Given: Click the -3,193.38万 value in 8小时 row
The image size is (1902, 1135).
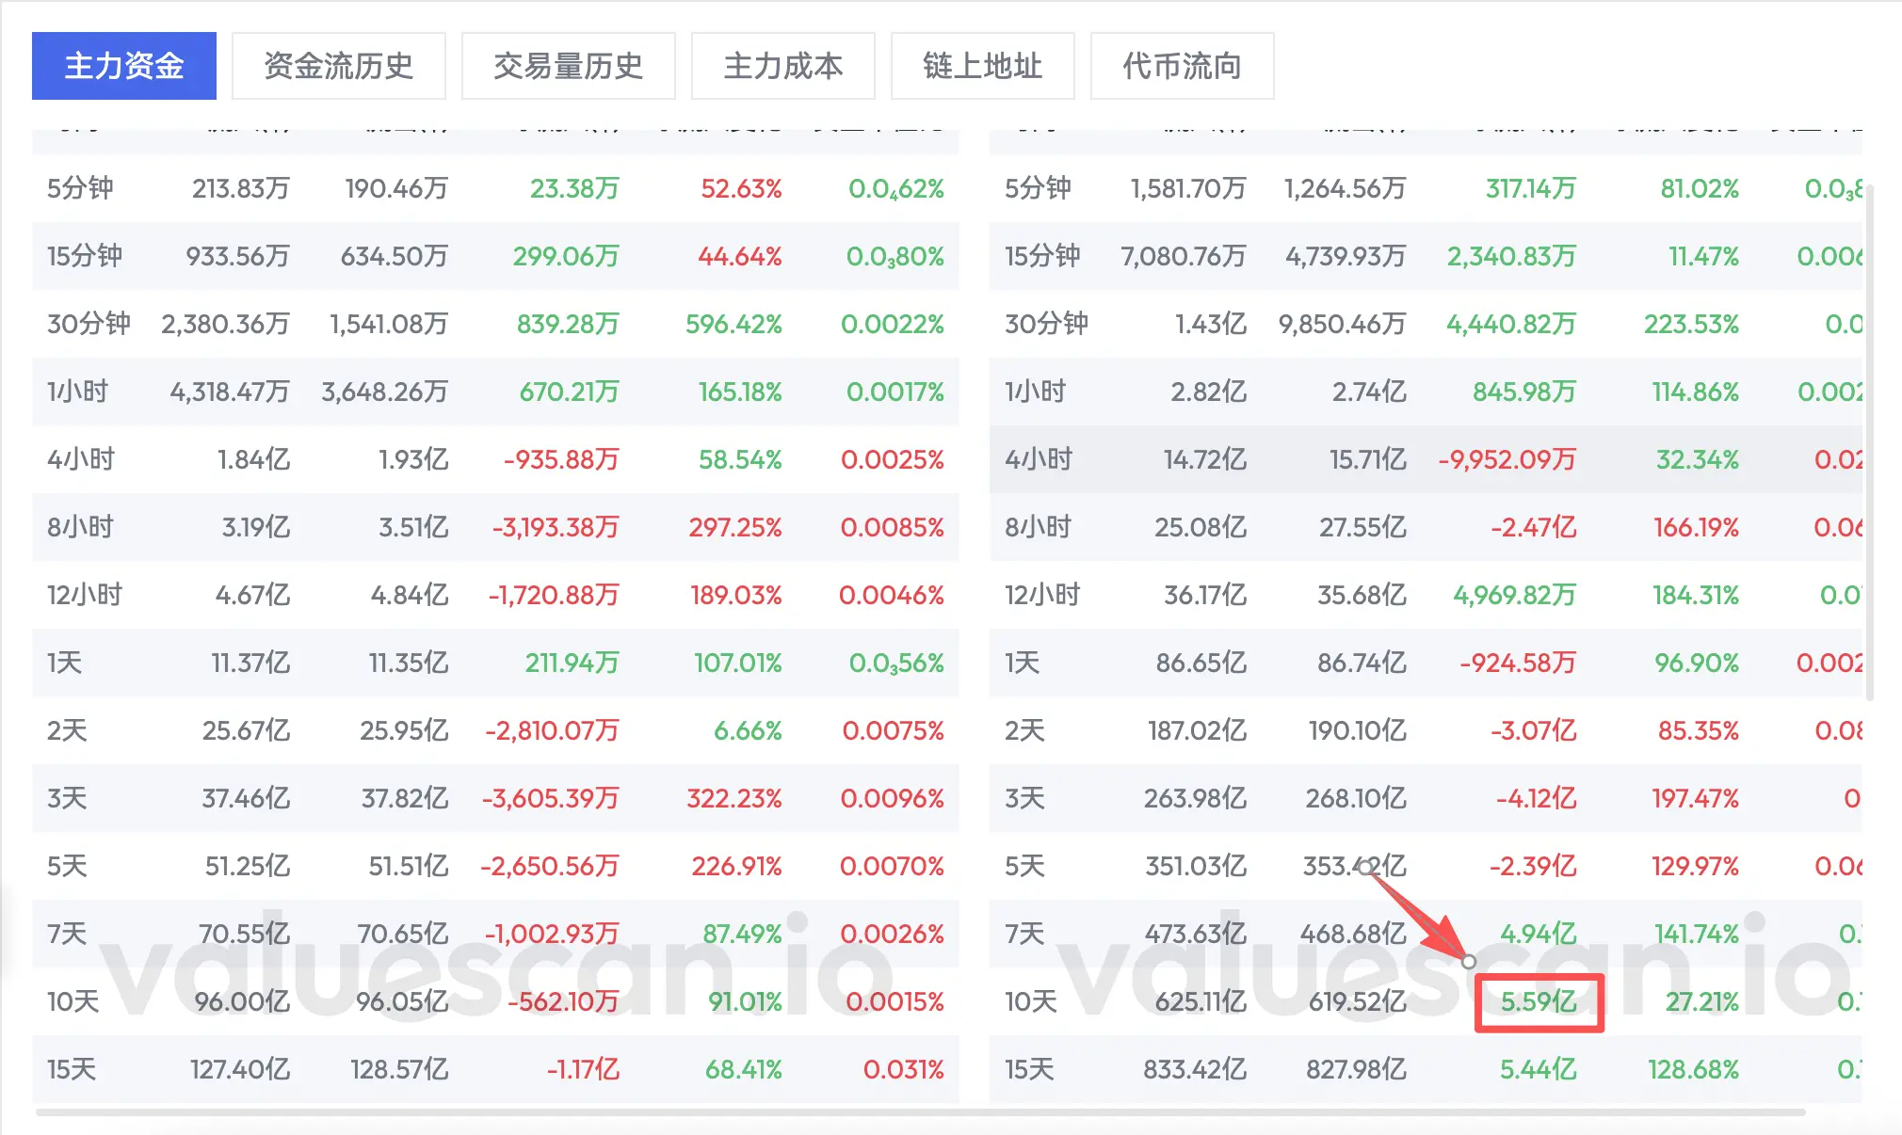Looking at the screenshot, I should (556, 528).
